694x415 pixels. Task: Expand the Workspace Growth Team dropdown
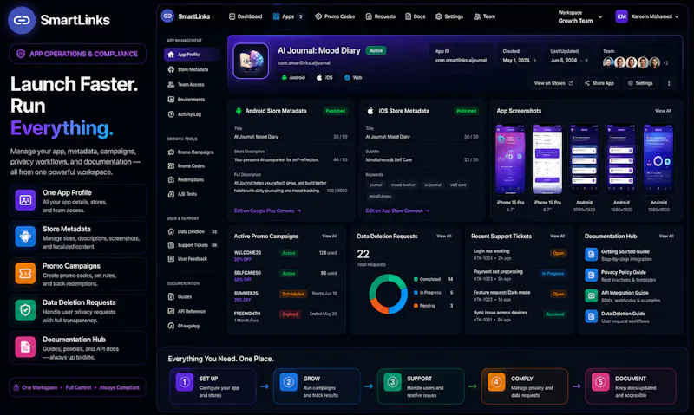click(580, 16)
